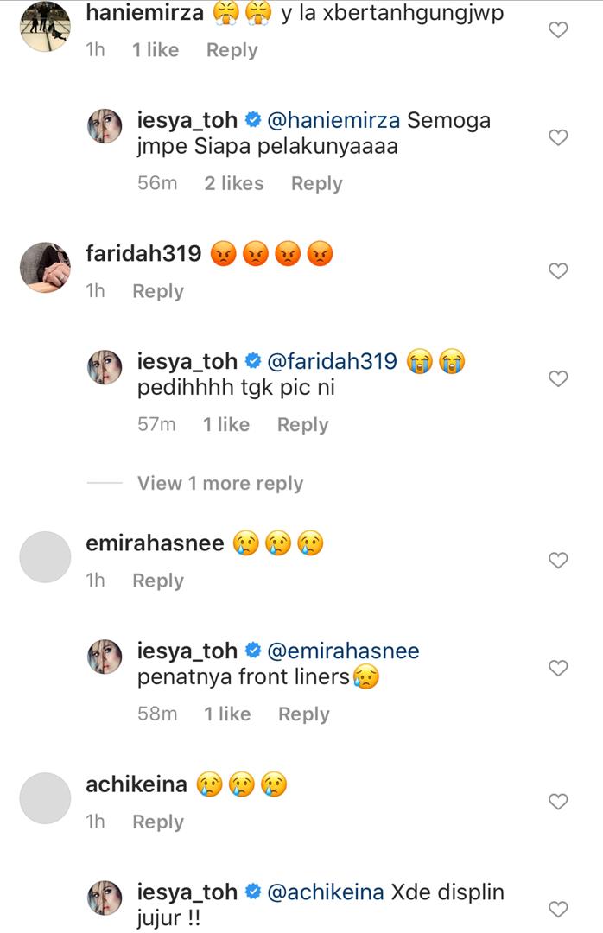Open haniemirza's profile avatar
The image size is (603, 933).
click(x=44, y=26)
